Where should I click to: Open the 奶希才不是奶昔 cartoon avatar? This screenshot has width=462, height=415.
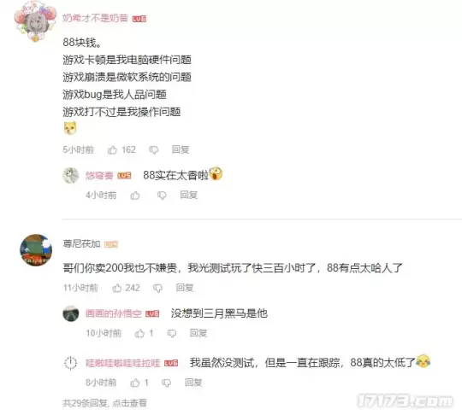pyautogui.click(x=35, y=21)
